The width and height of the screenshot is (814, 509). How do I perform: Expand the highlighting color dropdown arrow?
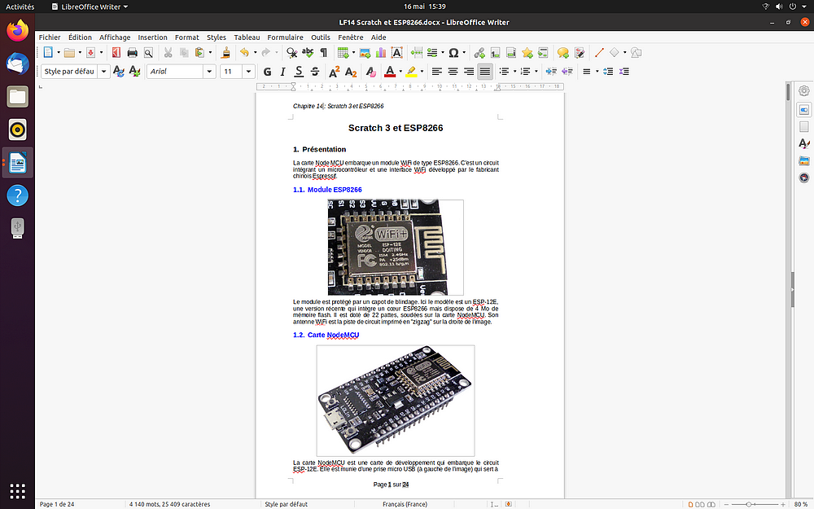422,71
